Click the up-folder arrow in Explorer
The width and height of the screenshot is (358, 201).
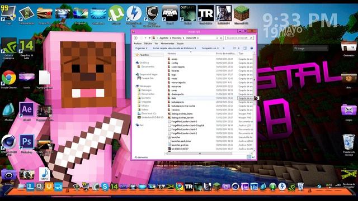[149, 38]
